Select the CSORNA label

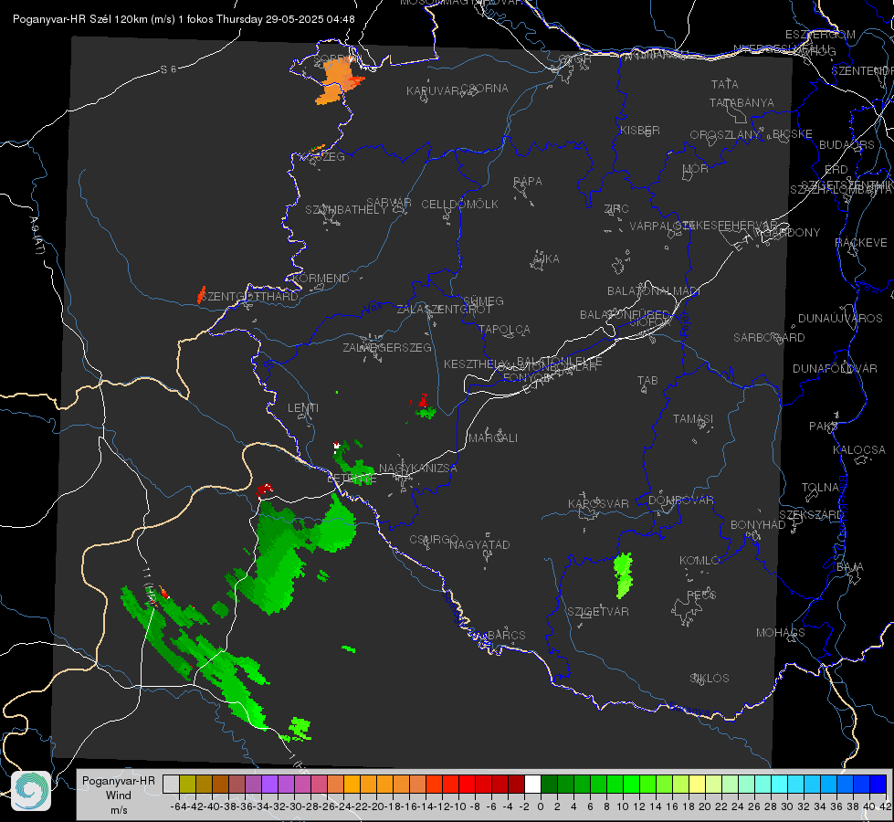pos(485,89)
